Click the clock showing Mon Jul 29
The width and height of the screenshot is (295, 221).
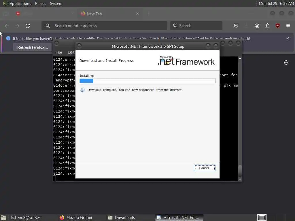pos(276,3)
